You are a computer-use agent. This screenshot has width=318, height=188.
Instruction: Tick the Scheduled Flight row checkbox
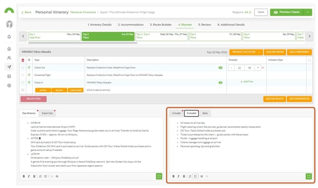[x=23, y=75]
